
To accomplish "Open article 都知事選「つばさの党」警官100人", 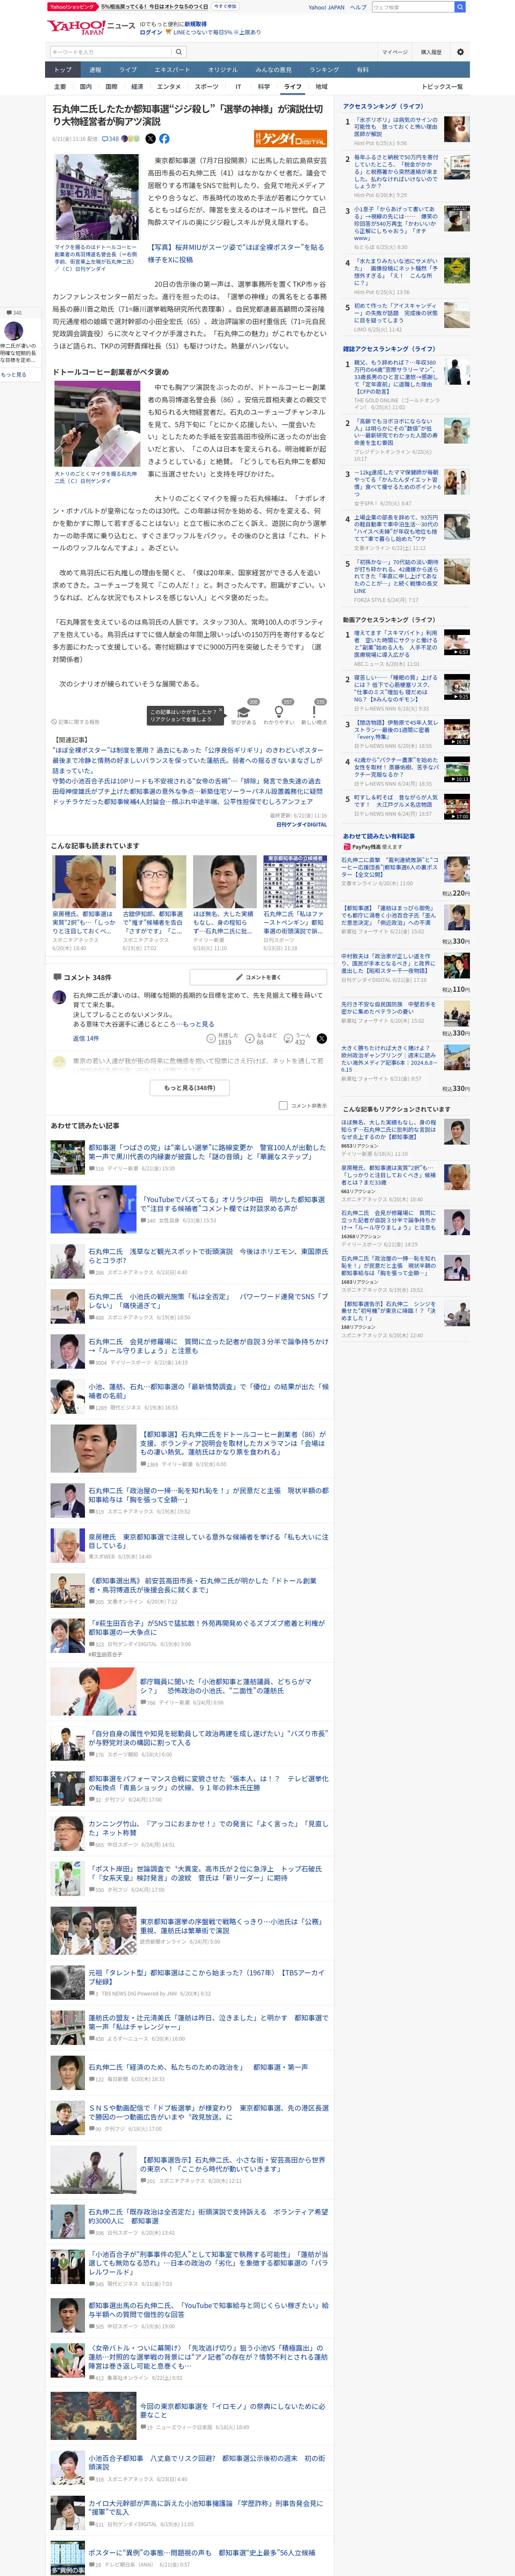I will click(206, 1151).
